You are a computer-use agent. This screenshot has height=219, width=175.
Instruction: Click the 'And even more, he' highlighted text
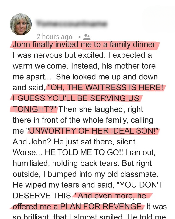pos(112,196)
